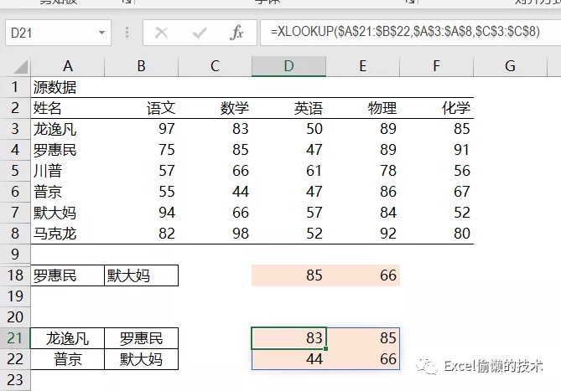The image size is (561, 391).
Task: Click the Name Box showing D21
Action: pos(58,33)
